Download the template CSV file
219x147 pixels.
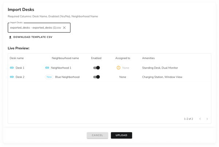pos(31,37)
